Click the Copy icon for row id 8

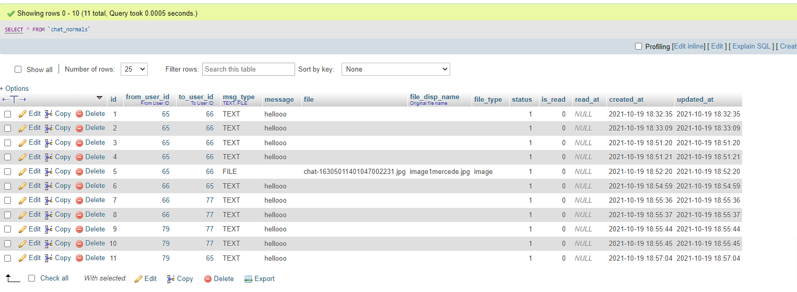pyautogui.click(x=49, y=215)
